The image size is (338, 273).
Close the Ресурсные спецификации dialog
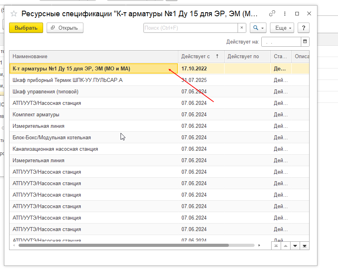[x=309, y=13]
